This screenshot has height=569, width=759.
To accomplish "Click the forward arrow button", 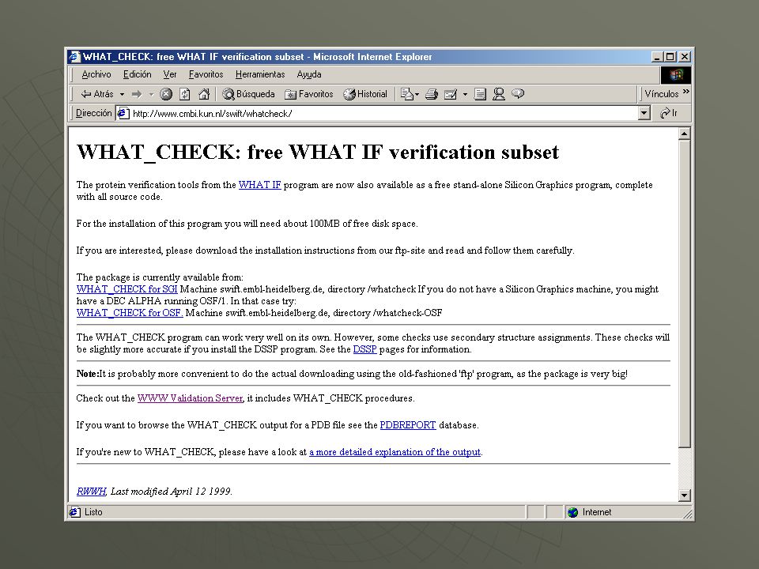I will tap(137, 94).
